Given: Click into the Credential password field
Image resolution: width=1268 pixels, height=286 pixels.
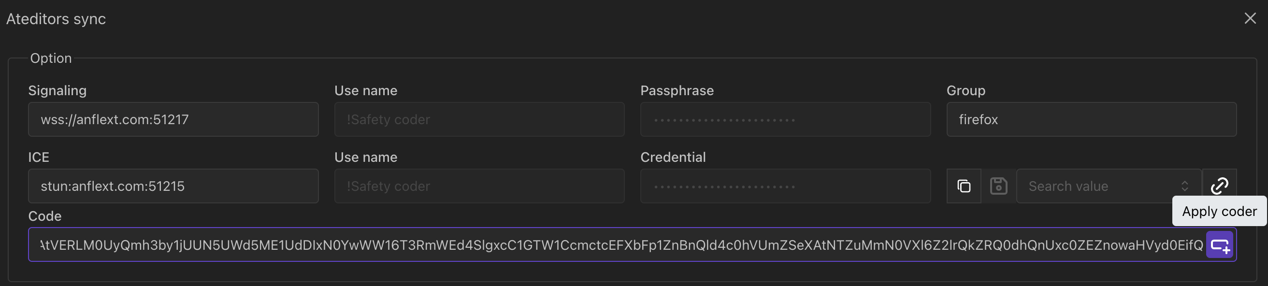Looking at the screenshot, I should [x=785, y=186].
